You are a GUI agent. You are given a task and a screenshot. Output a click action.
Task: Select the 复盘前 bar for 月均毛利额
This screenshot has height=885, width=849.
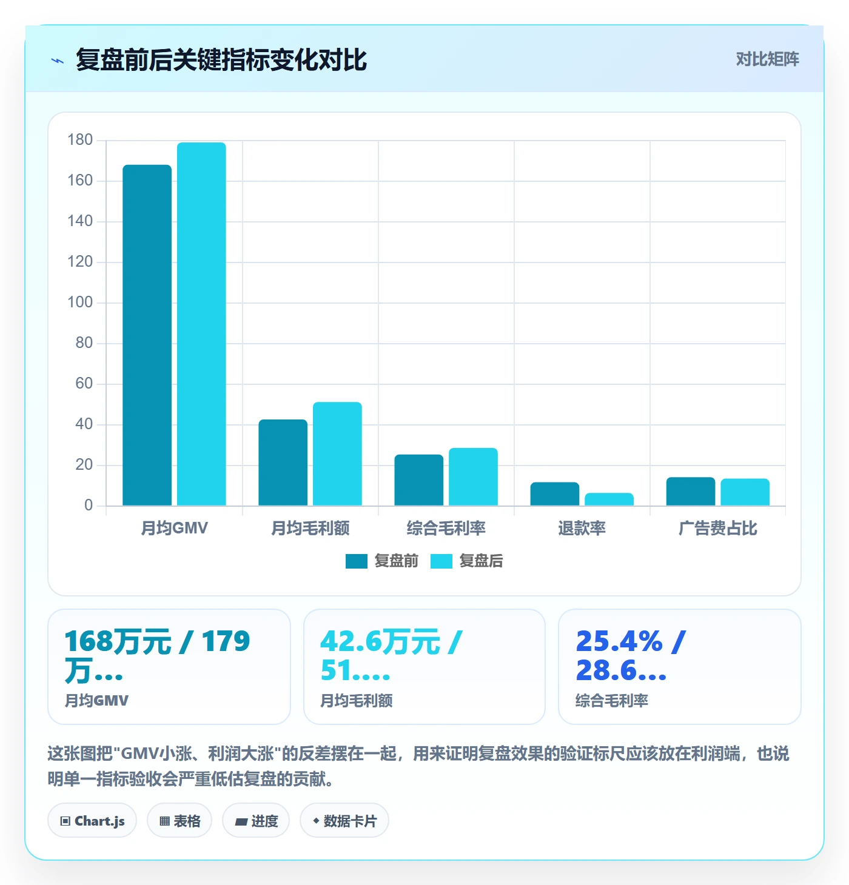[x=283, y=463]
